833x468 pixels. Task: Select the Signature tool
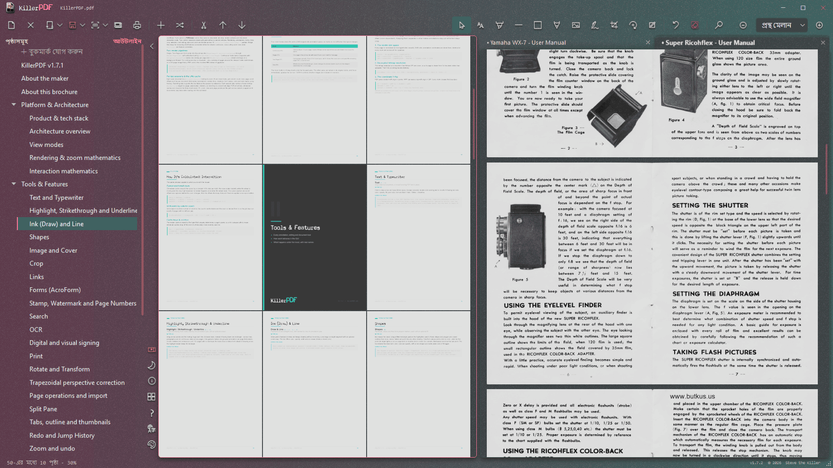[x=595, y=25]
